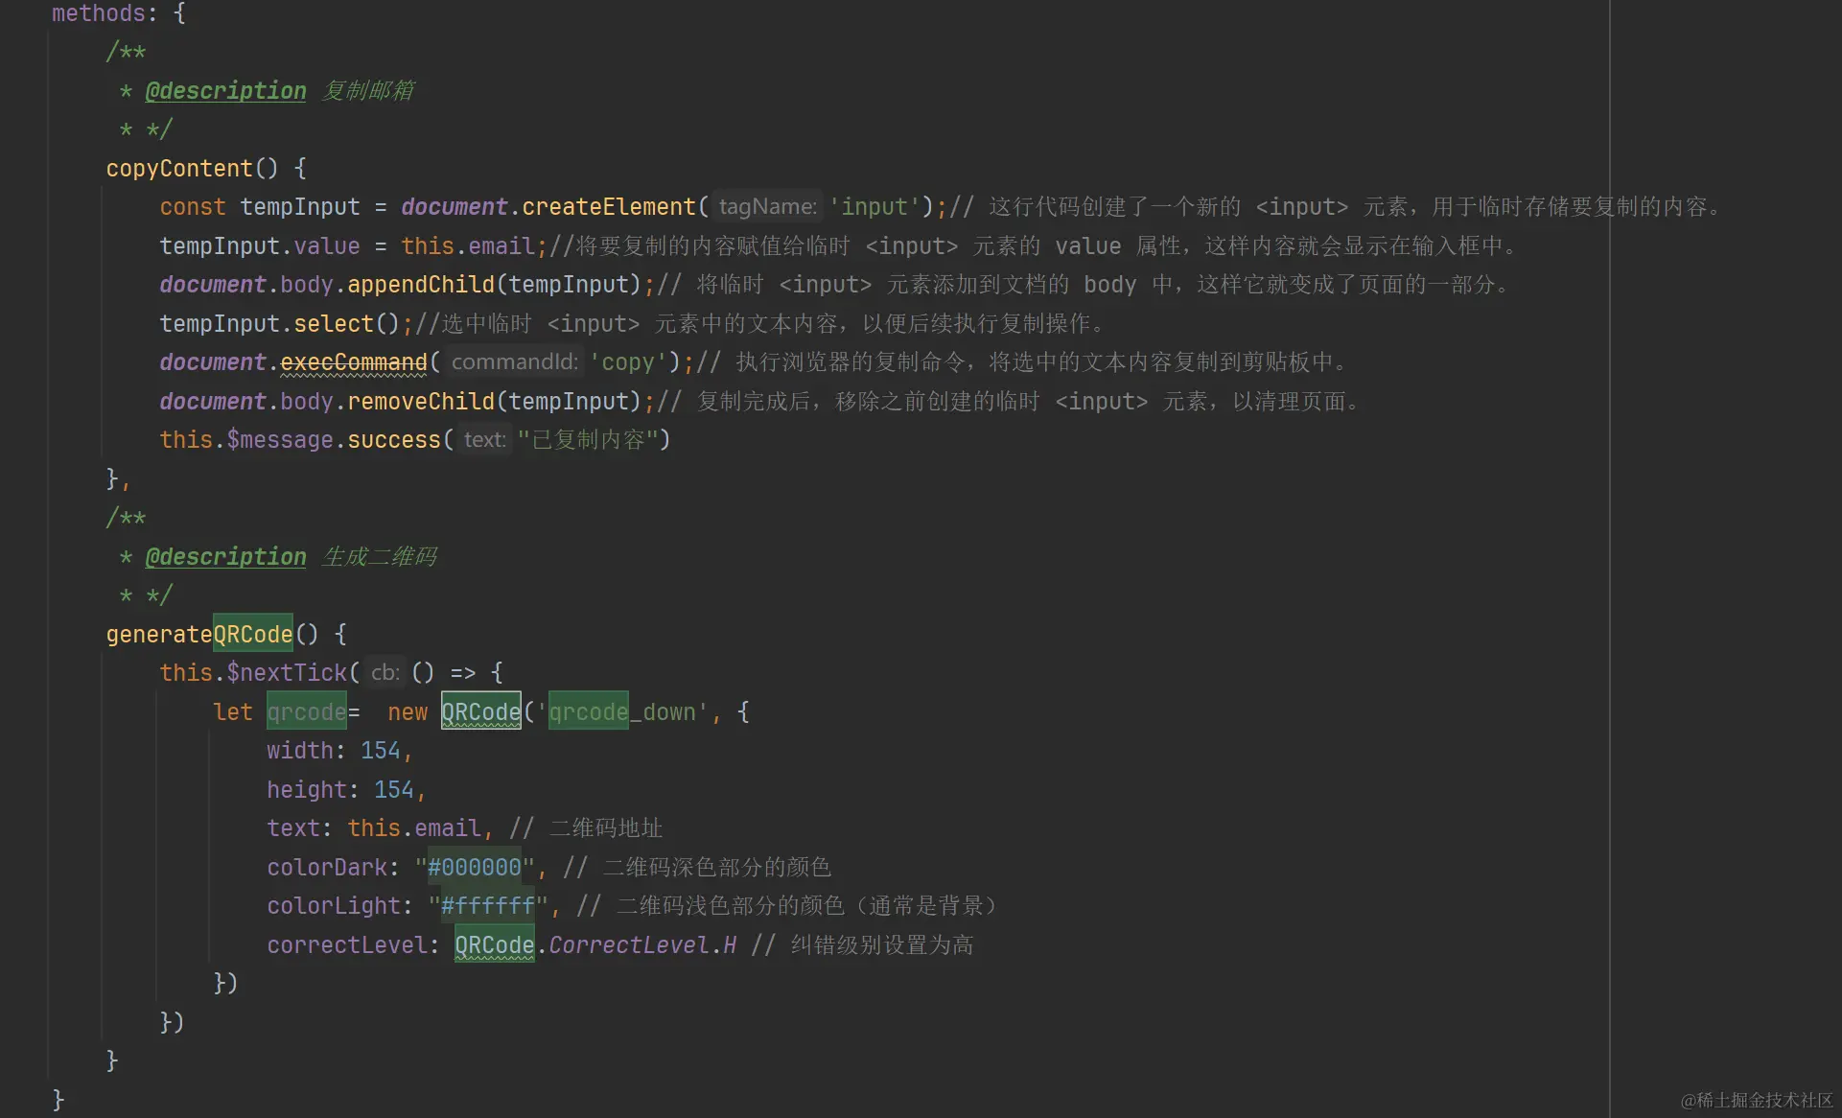
Task: Click the cb: hint in $nextTick
Action: 385,673
